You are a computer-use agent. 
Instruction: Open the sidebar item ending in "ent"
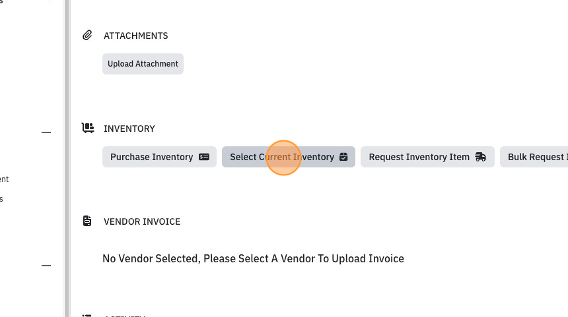pyautogui.click(x=5, y=179)
